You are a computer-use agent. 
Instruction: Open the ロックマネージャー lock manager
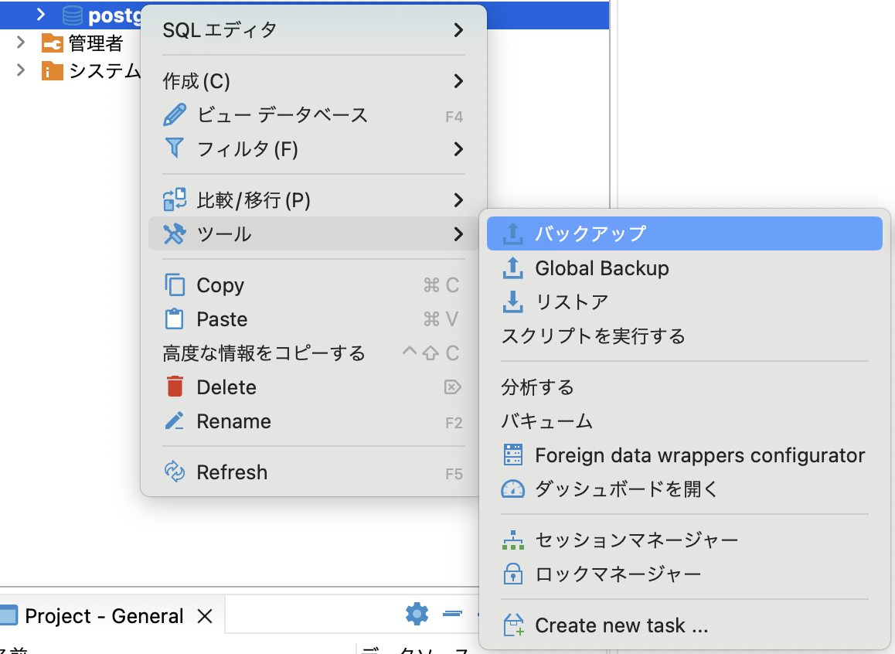[x=512, y=574]
